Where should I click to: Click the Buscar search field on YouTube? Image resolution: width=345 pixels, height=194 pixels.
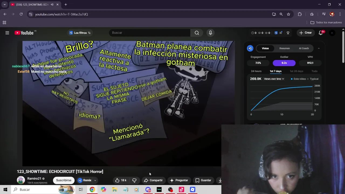tap(150, 33)
